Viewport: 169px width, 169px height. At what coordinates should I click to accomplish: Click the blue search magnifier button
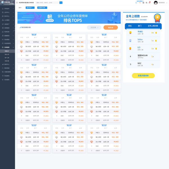(x=61, y=3)
